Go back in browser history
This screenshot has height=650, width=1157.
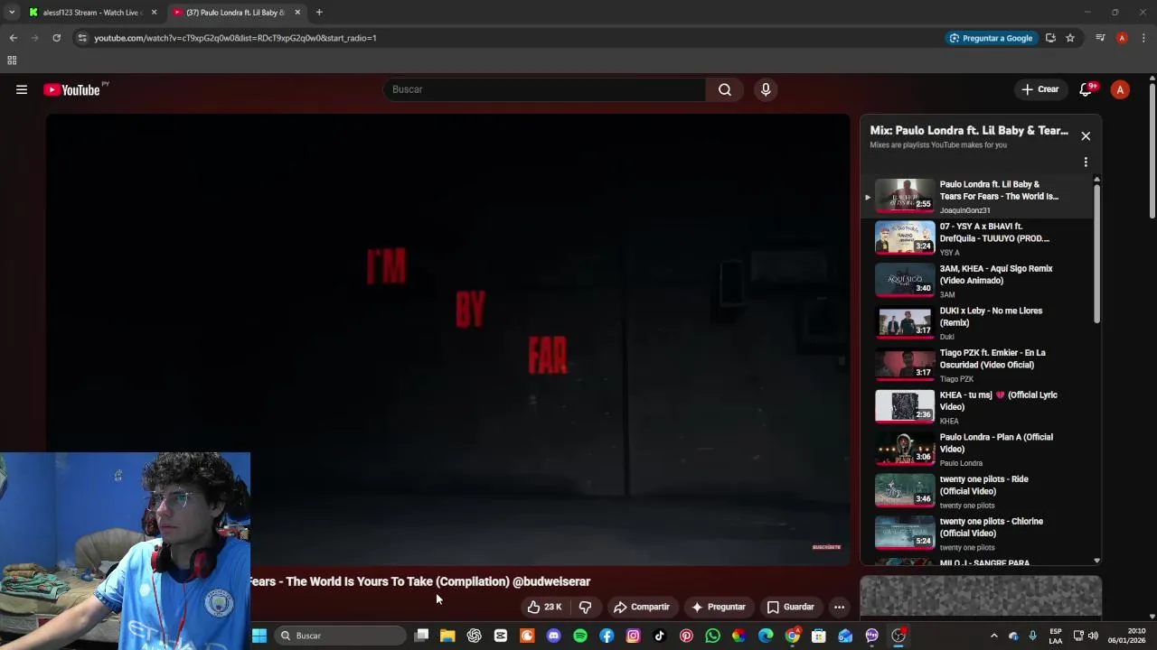click(x=13, y=38)
